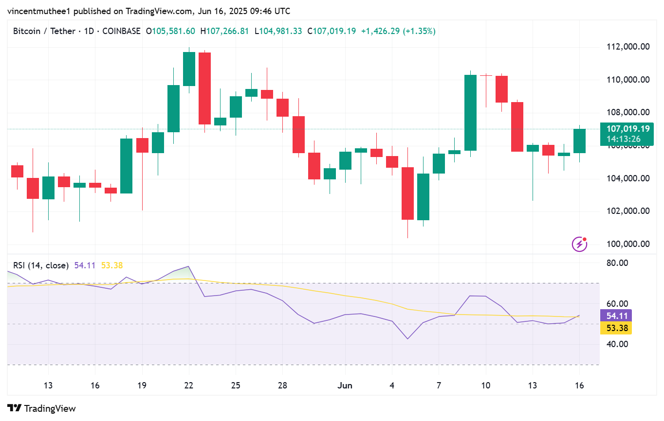Click the 22 date label on time axis
Viewport: 664px width, 421px height.
189,386
